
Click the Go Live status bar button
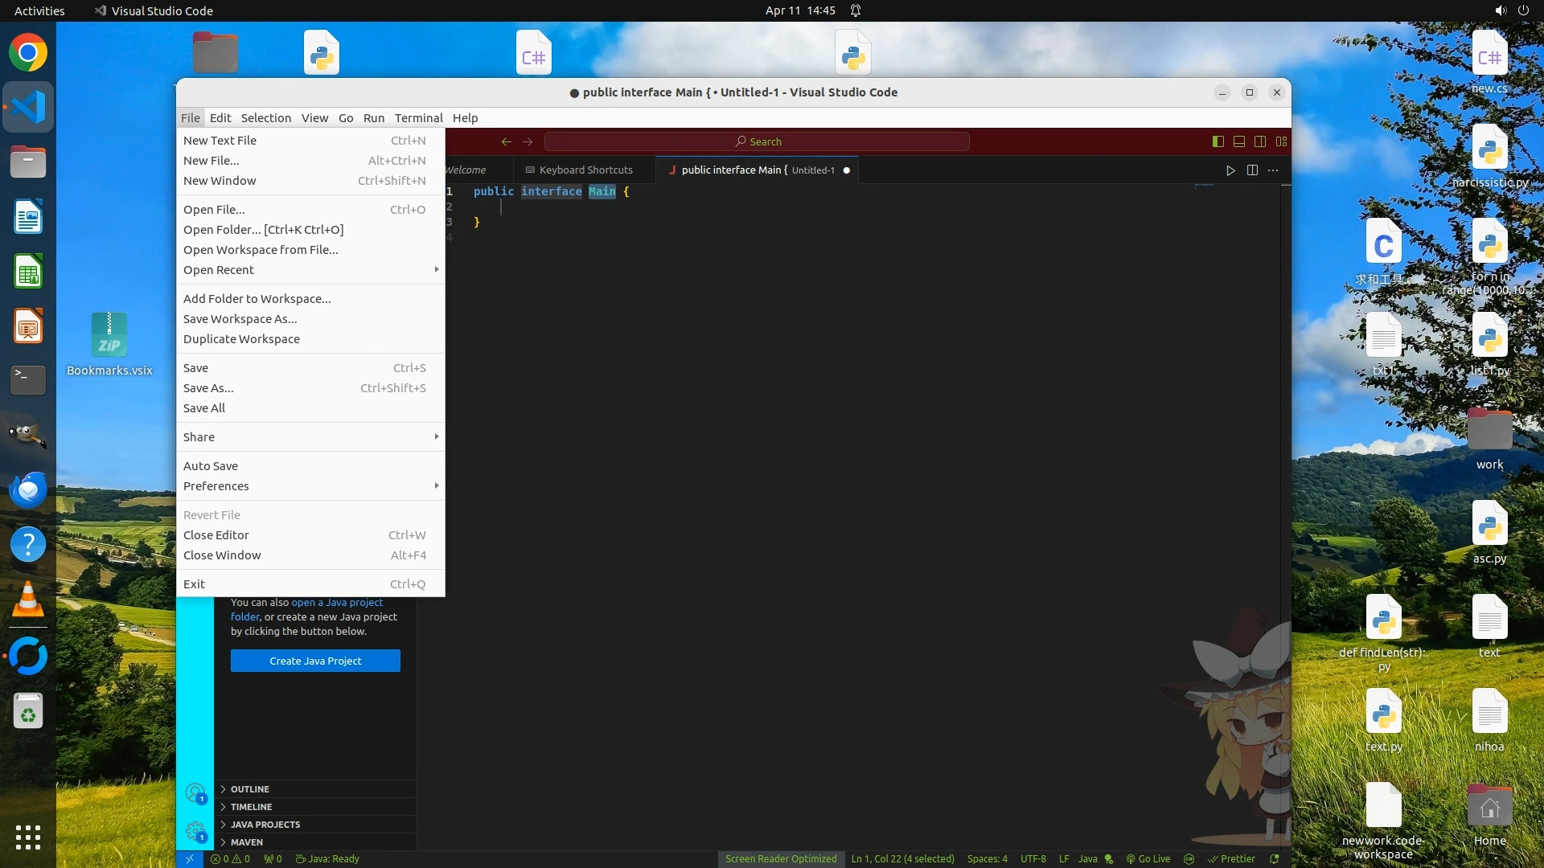(1148, 858)
